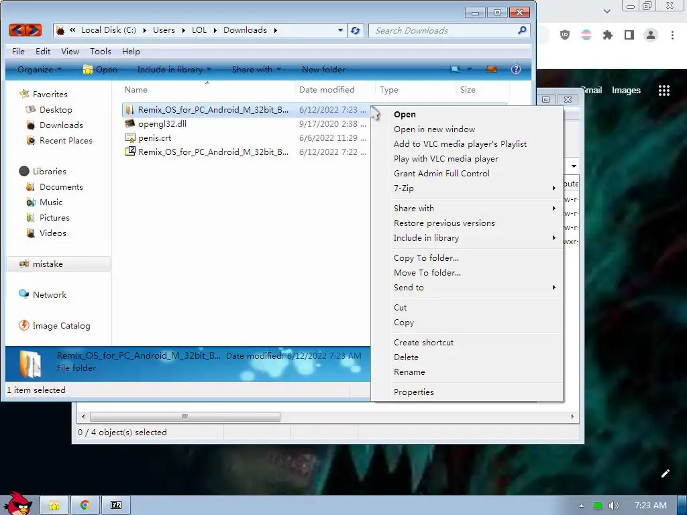Open the Chrome profile avatar icon
Image resolution: width=687 pixels, height=515 pixels.
651,35
